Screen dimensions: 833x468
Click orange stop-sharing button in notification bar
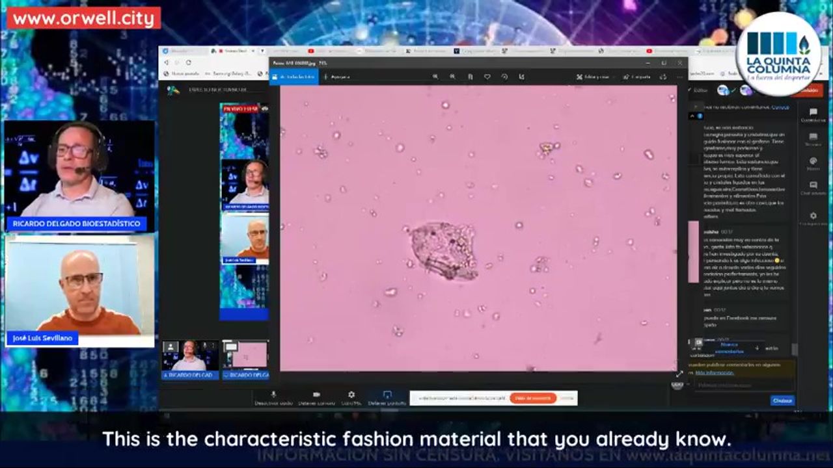click(532, 398)
